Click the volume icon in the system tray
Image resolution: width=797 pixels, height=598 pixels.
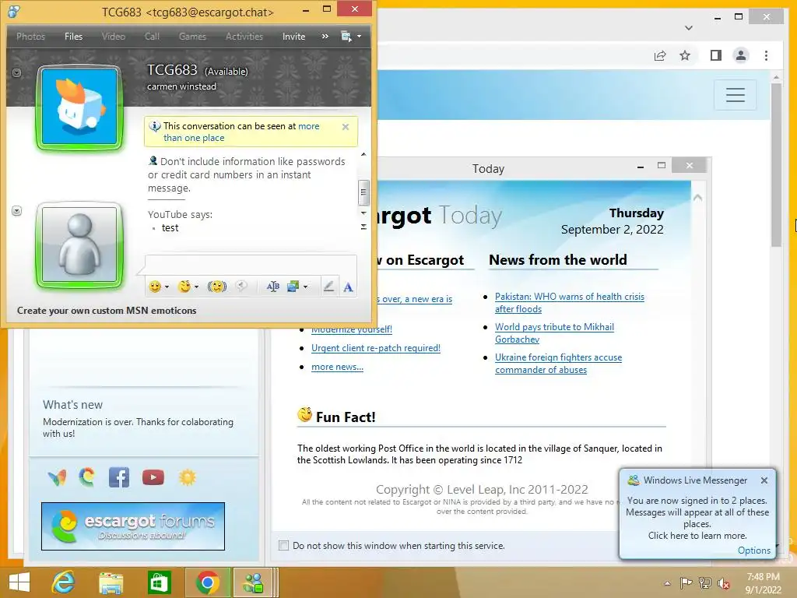click(723, 583)
